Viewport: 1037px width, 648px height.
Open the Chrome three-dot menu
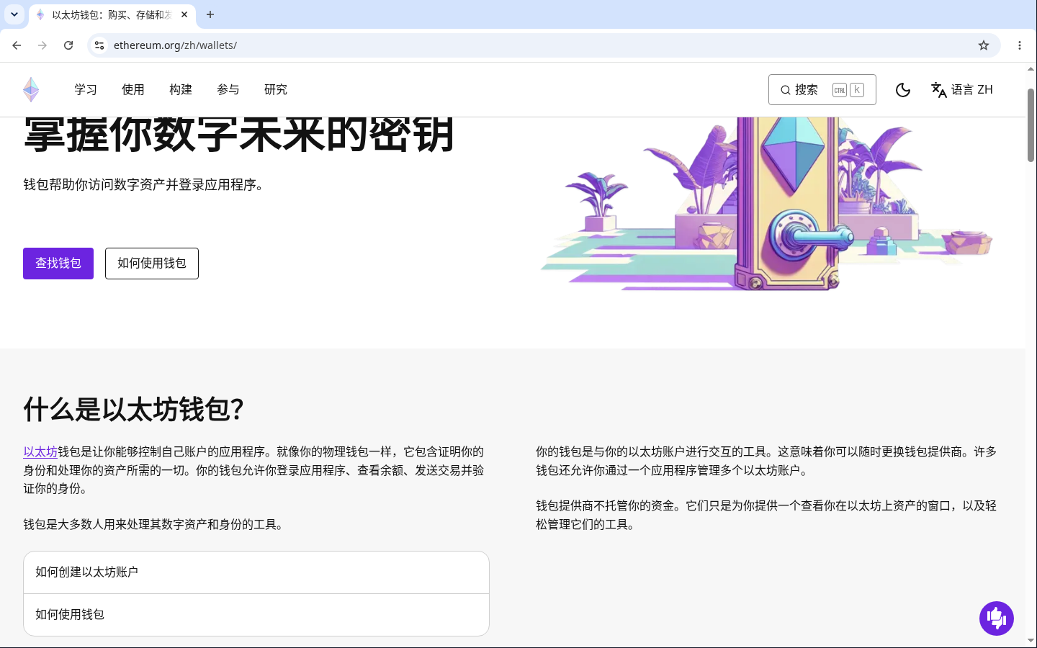(1020, 45)
